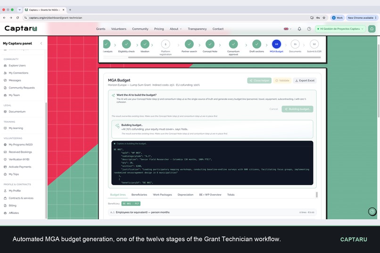
Task: Click the Explore Users sidebar icon
Action: click(5, 65)
